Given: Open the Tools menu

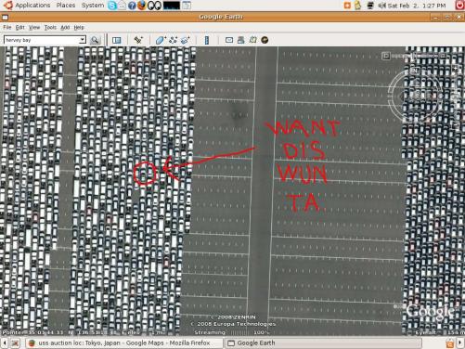Looking at the screenshot, I should [50, 27].
